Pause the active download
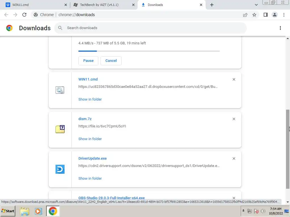This screenshot has height=217, width=290. click(x=88, y=61)
